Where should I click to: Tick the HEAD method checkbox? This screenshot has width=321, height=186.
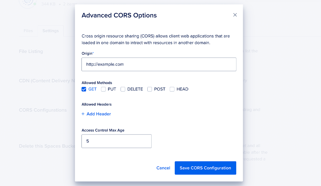coord(172,89)
